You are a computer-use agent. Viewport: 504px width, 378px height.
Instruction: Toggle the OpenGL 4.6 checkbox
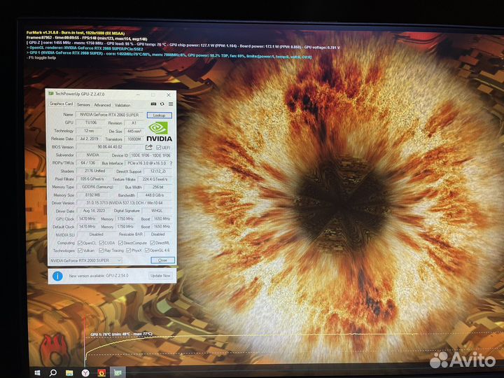(x=147, y=251)
